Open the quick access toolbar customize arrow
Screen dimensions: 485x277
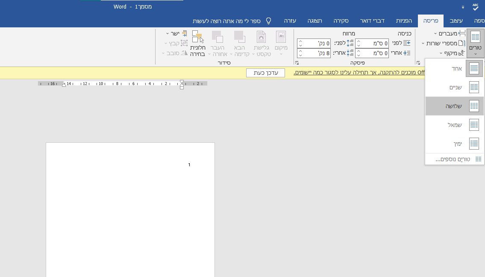[463, 7]
